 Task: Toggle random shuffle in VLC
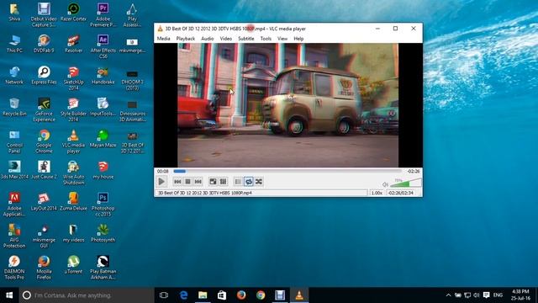click(259, 182)
